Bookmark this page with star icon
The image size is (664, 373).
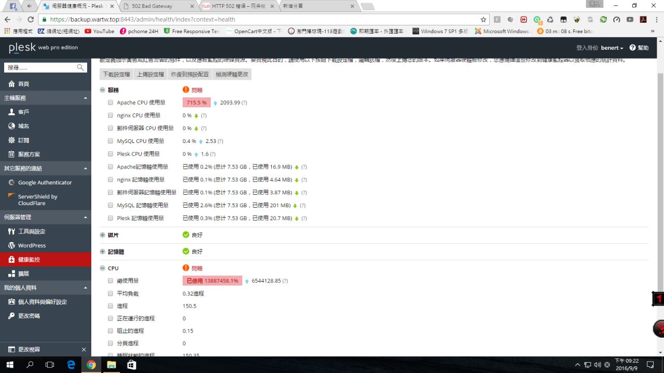click(x=483, y=19)
